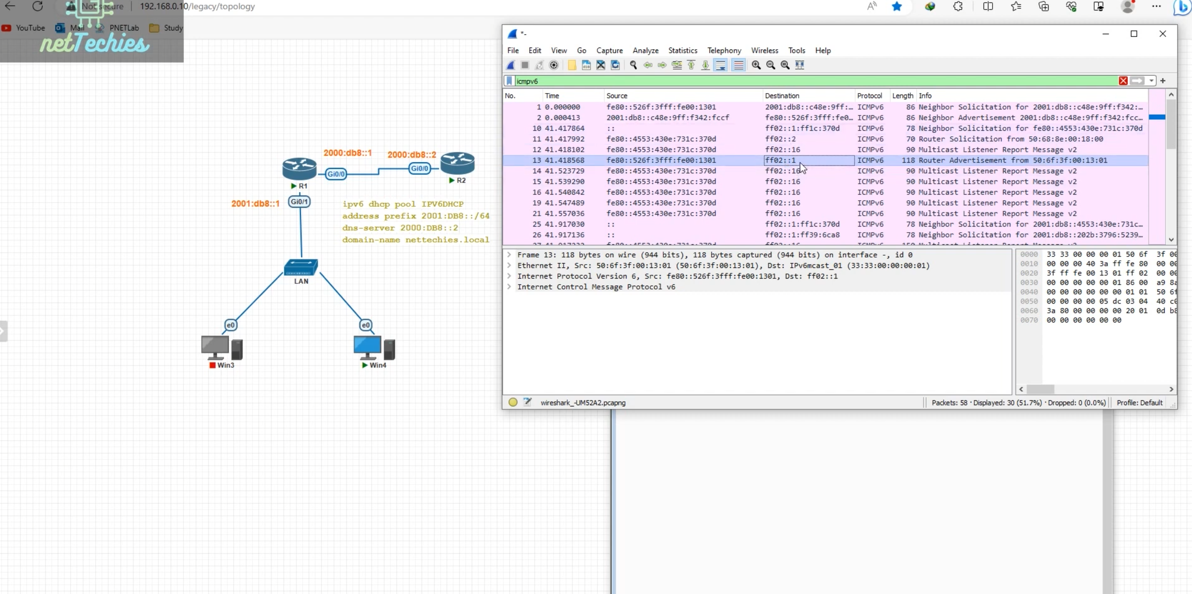Image resolution: width=1192 pixels, height=594 pixels.
Task: Expand Internet Control Message Protocol v6 row
Action: (509, 287)
